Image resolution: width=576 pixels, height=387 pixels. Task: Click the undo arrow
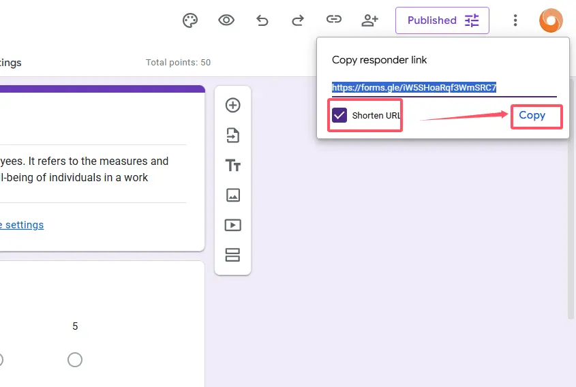pyautogui.click(x=262, y=20)
